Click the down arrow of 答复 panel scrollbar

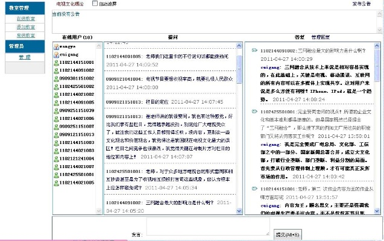coord(377,211)
